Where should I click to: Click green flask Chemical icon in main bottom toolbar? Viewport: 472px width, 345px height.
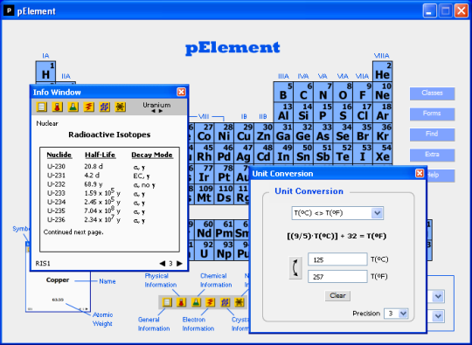pos(196,302)
